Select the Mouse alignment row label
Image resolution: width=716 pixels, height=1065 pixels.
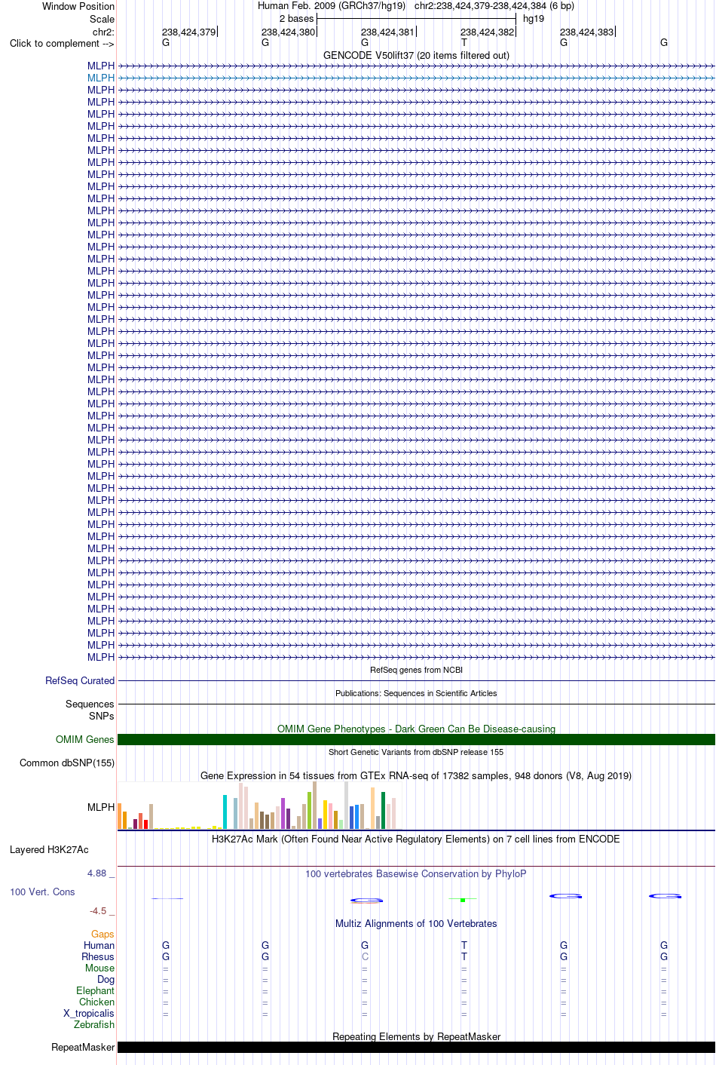(x=99, y=968)
